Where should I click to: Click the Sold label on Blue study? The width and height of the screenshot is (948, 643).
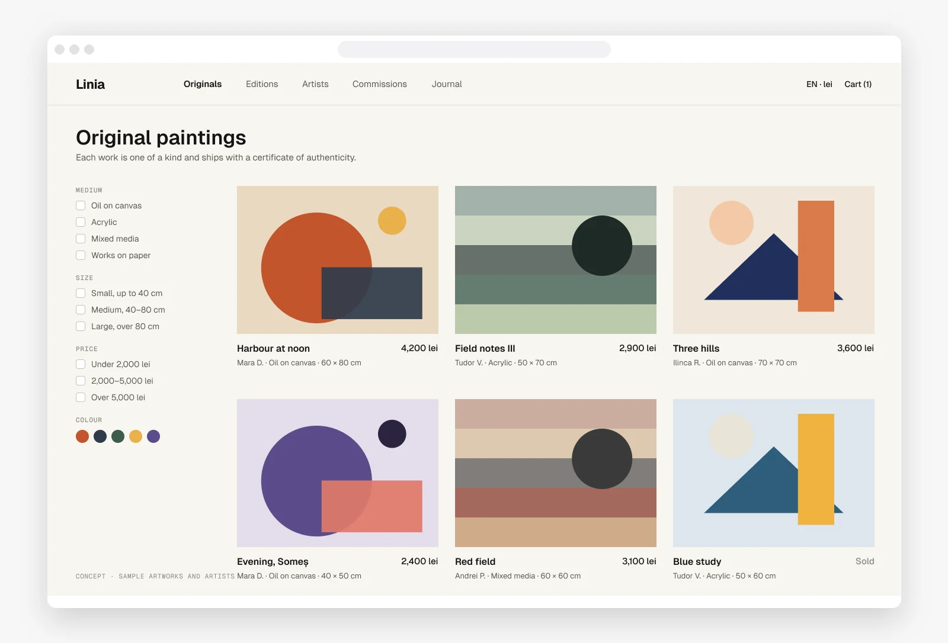(865, 561)
